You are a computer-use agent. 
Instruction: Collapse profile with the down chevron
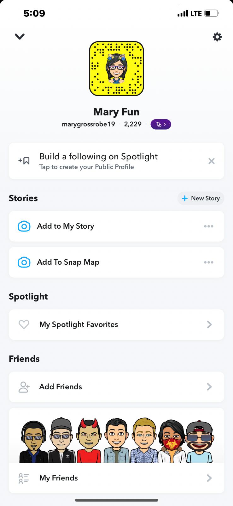coord(20,37)
